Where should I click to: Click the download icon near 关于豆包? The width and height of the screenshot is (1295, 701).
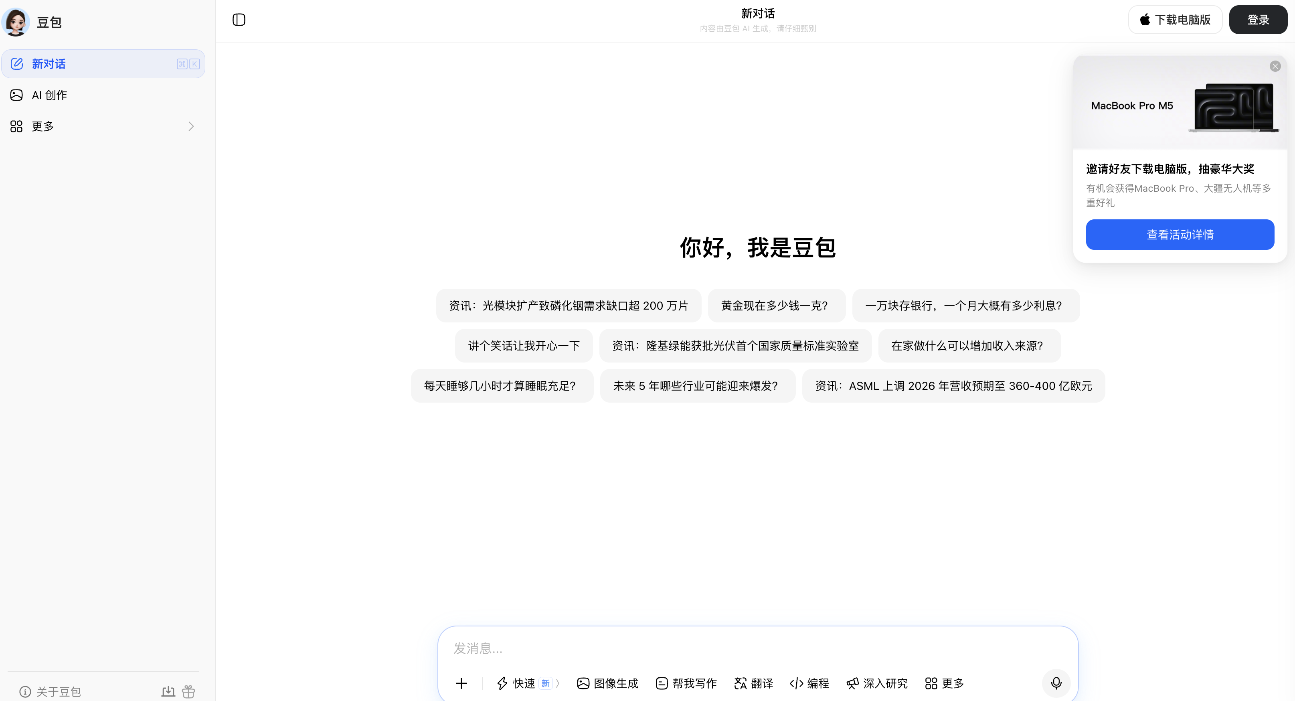168,691
